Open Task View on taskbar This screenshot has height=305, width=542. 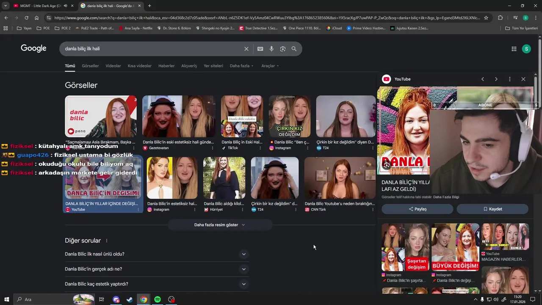click(102, 299)
